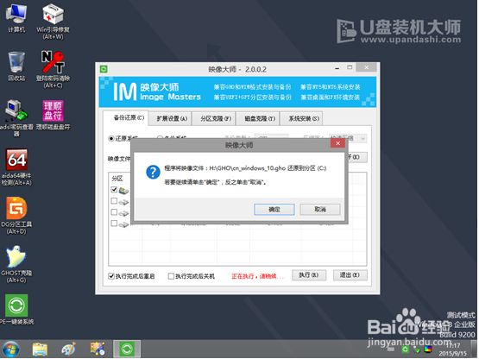479x359 pixels.
Task: Confirm the restore with 确定 button
Action: pyautogui.click(x=274, y=210)
